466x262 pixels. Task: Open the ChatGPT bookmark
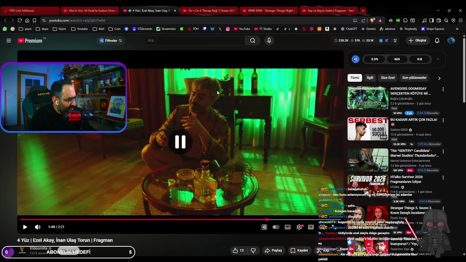(x=349, y=29)
